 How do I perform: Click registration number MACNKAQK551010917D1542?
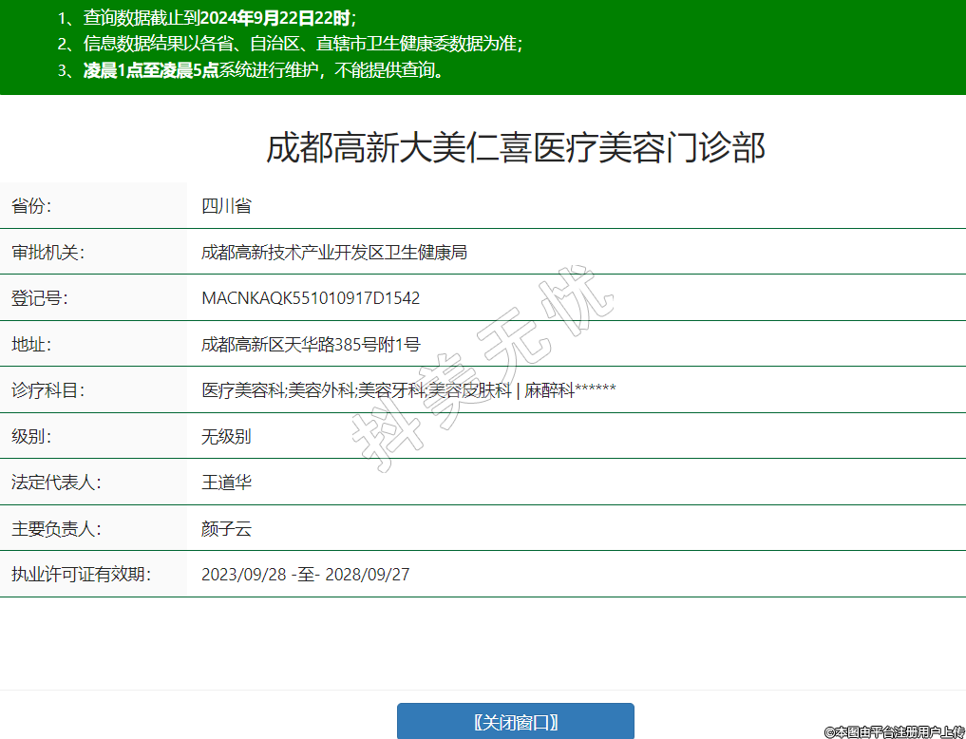[311, 298]
